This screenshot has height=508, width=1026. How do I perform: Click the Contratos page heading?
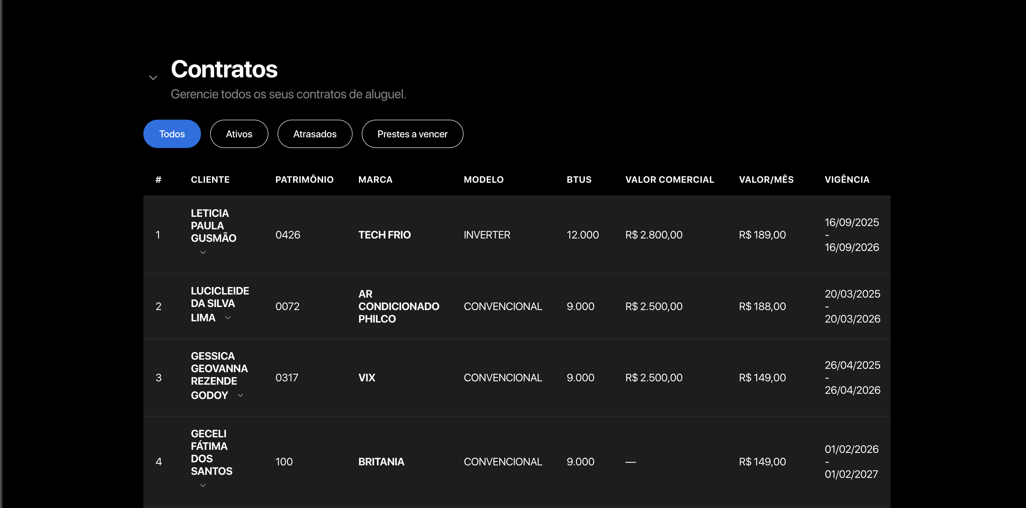pos(224,70)
